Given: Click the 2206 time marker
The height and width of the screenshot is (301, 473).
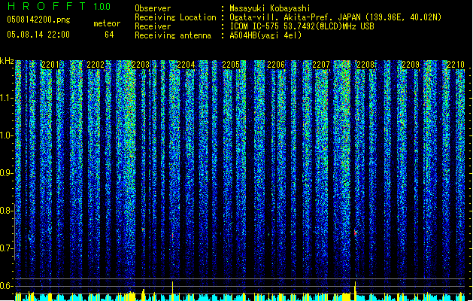Looking at the screenshot, I should 276,65.
